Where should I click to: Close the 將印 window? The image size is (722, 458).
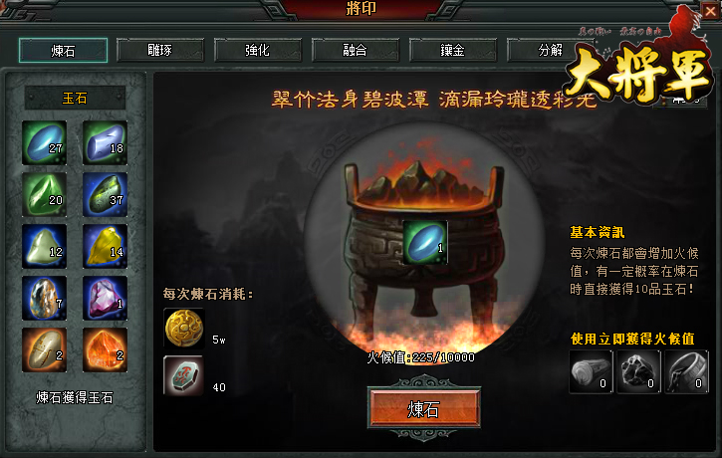pyautogui.click(x=710, y=11)
